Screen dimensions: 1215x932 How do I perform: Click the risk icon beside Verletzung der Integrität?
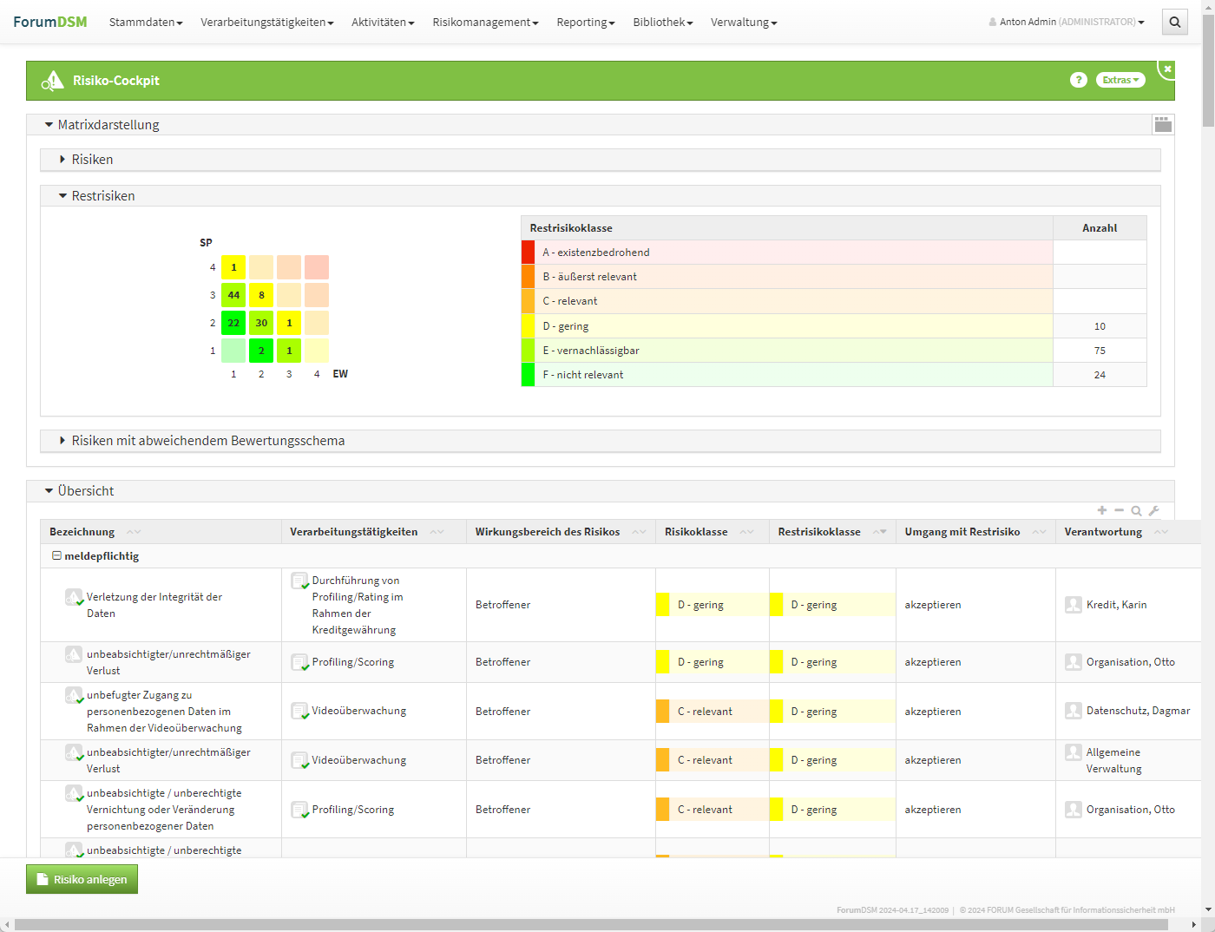tap(74, 597)
